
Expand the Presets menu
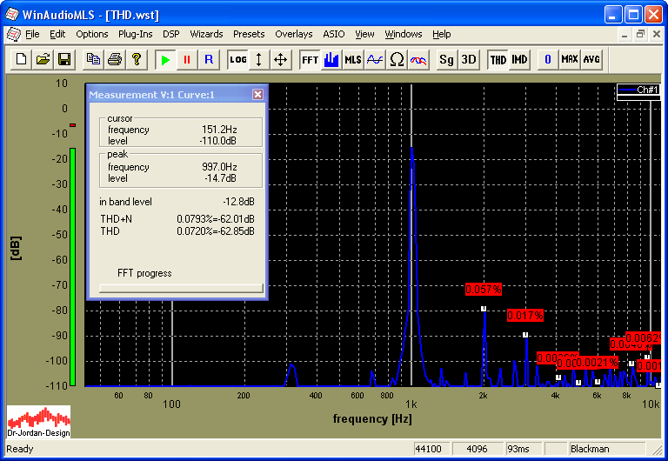[249, 34]
